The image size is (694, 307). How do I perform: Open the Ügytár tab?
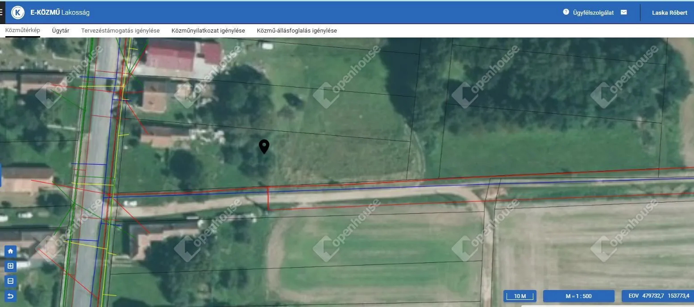61,31
